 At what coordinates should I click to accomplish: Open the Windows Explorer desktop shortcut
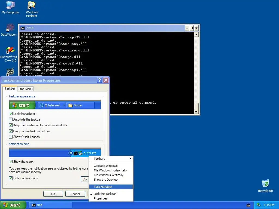point(32,9)
